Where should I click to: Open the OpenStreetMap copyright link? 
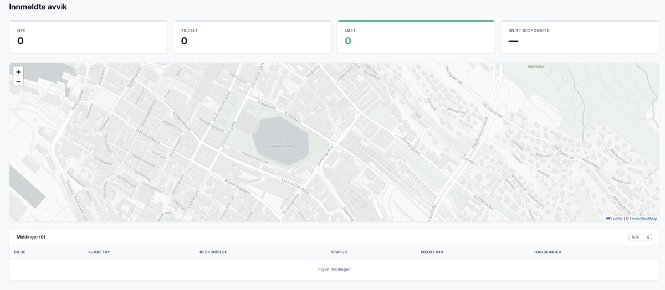(x=643, y=219)
